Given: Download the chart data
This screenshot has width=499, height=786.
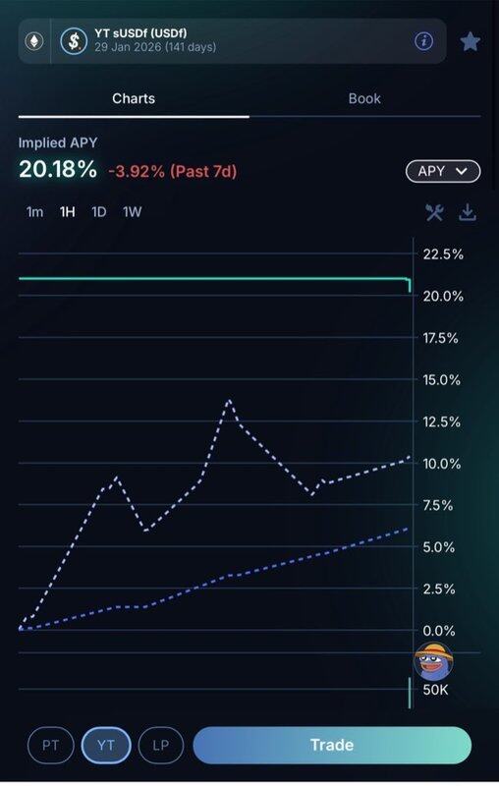Looking at the screenshot, I should (467, 212).
